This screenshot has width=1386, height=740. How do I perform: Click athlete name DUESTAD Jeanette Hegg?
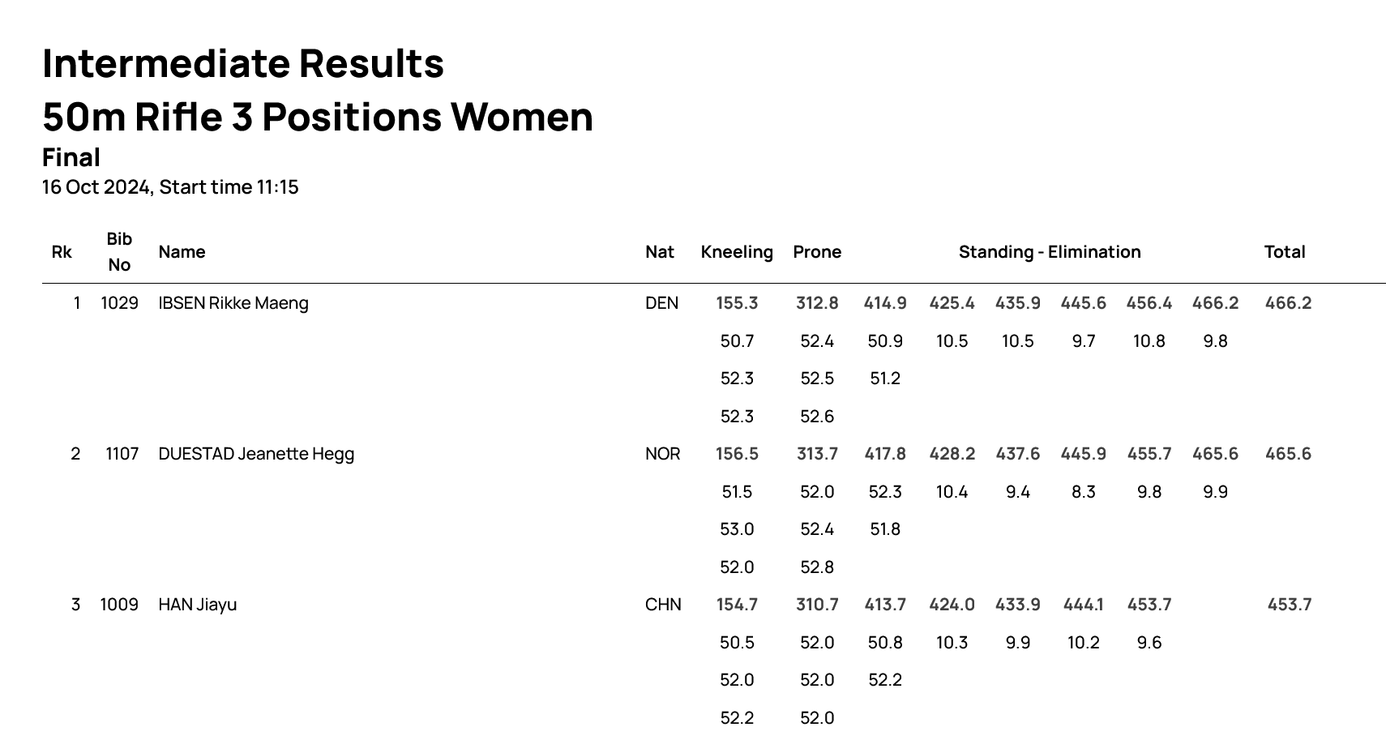coord(256,454)
